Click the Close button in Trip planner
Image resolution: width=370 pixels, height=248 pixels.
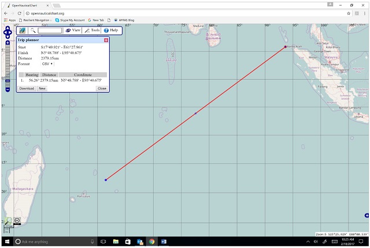pyautogui.click(x=102, y=88)
